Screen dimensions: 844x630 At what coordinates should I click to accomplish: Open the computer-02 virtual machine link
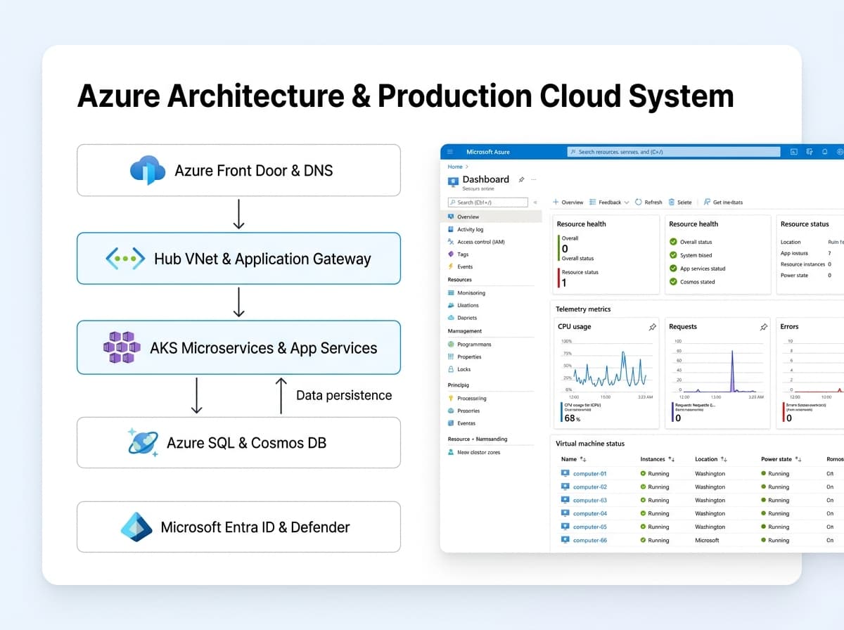click(589, 487)
